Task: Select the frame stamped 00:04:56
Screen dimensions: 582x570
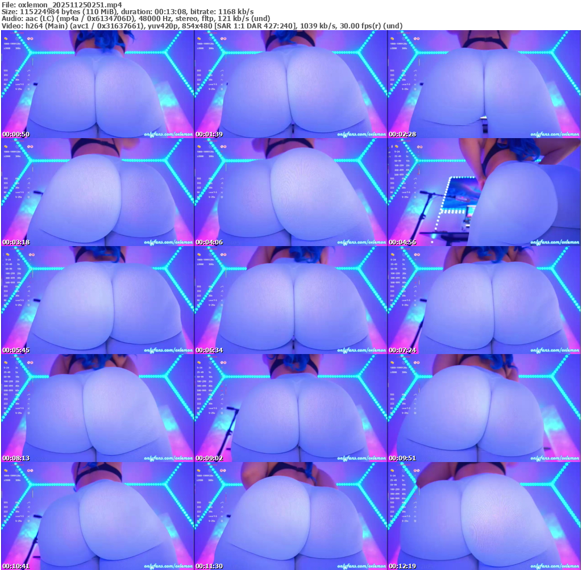Action: 484,192
